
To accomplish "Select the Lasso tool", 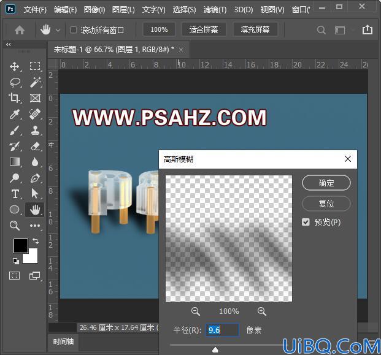I will point(15,82).
